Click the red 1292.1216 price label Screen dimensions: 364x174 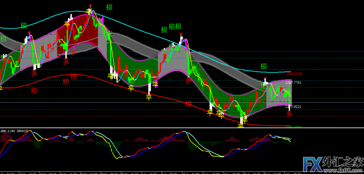pyautogui.click(x=293, y=74)
